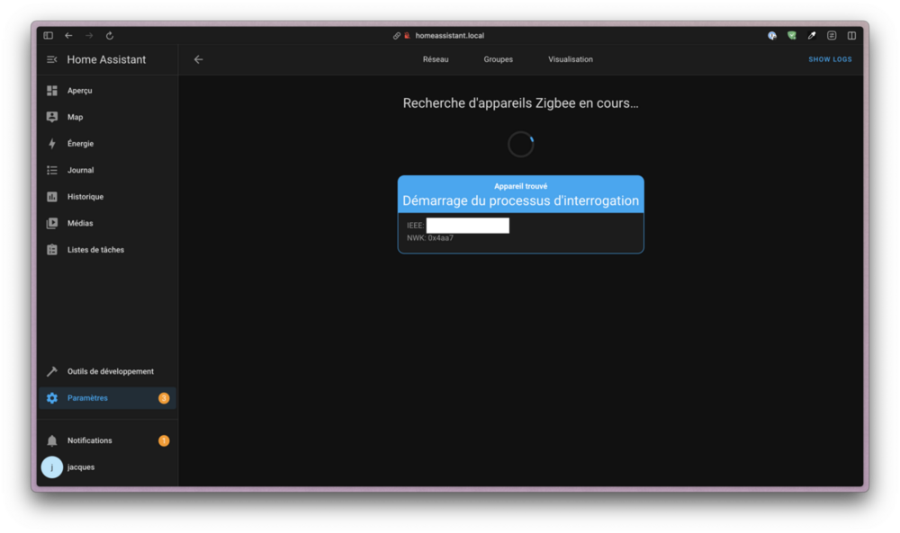Click the jacques username label
This screenshot has height=533, width=900.
[x=81, y=467]
